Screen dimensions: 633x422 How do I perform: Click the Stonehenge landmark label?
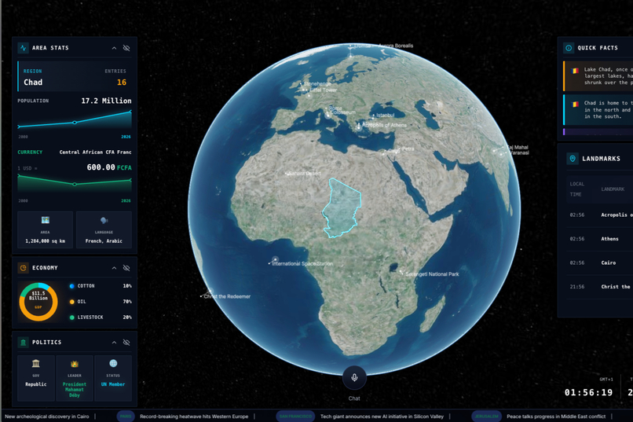point(317,83)
